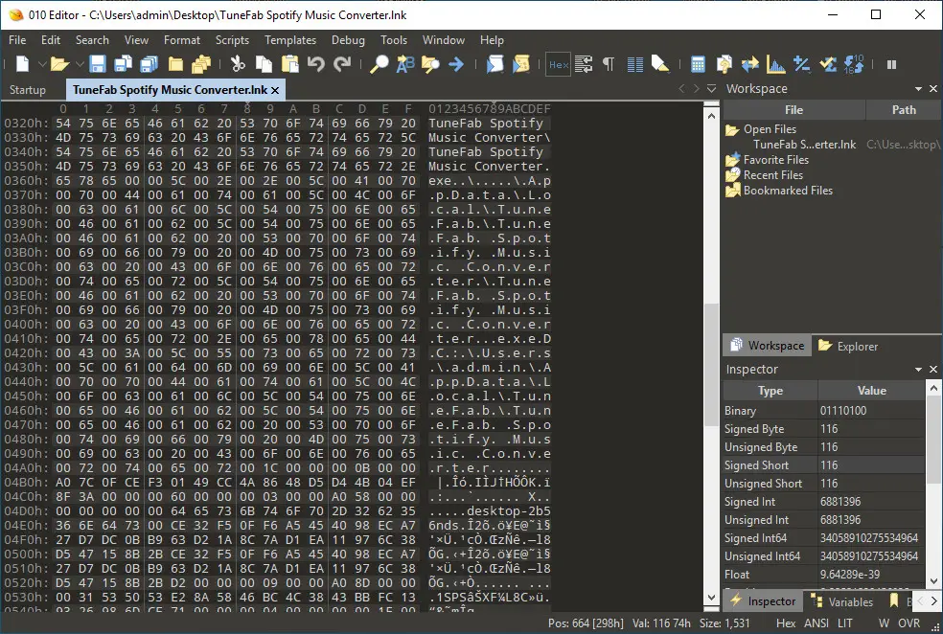Click the pause icon in the toolbar

pyautogui.click(x=892, y=64)
